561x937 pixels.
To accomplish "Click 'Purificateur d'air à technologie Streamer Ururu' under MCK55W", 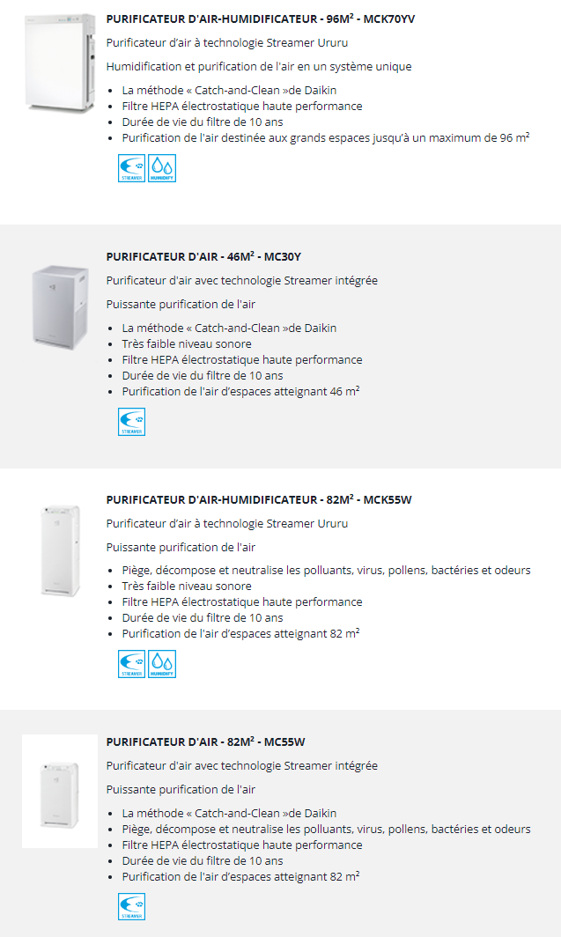I will click(227, 523).
